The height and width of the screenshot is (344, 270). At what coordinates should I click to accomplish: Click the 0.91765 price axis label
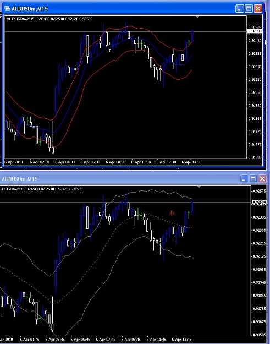coord(259,308)
